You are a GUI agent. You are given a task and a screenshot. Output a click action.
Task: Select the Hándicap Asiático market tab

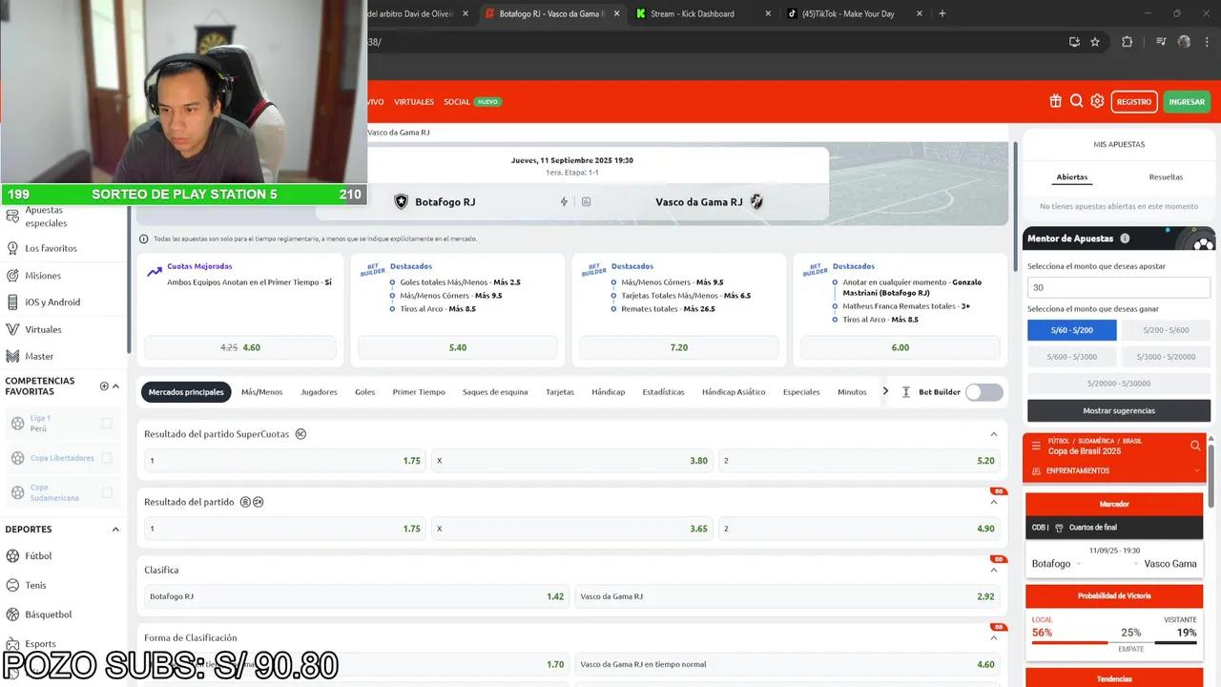click(734, 392)
